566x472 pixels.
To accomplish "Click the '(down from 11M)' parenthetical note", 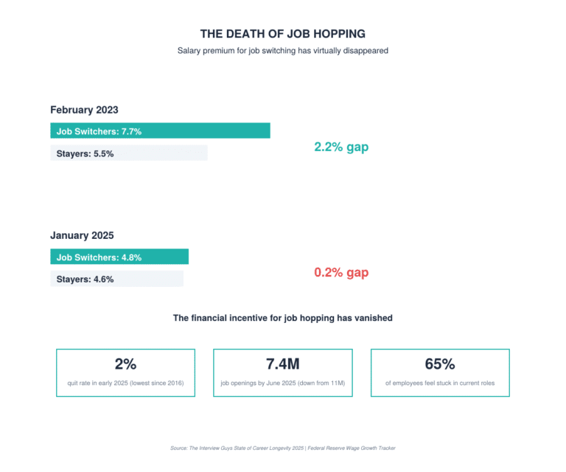I will click(x=320, y=383).
